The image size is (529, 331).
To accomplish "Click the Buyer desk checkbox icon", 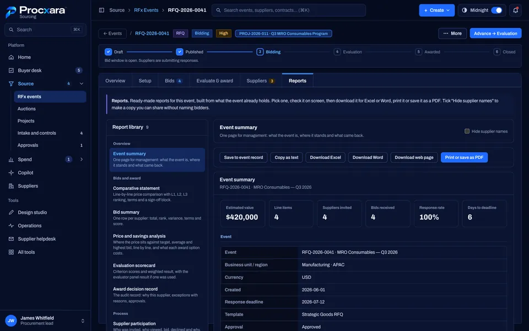I will pyautogui.click(x=11, y=71).
